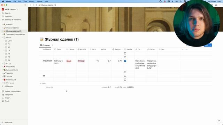The height and width of the screenshot is (125, 223).
Task: Click the Reading List book icon
Action: 5,80
